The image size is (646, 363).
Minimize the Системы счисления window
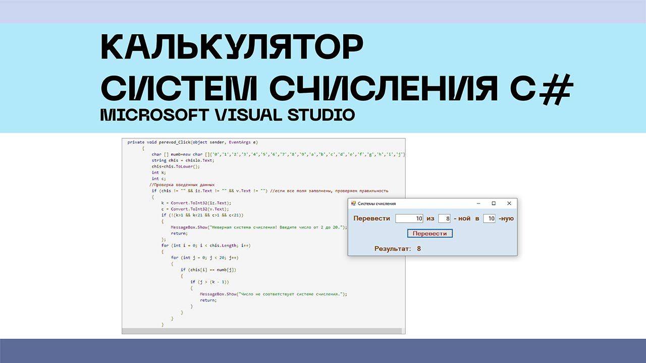tap(478, 203)
